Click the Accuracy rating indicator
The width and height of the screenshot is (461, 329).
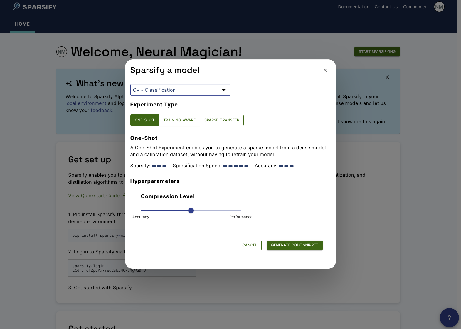click(286, 166)
